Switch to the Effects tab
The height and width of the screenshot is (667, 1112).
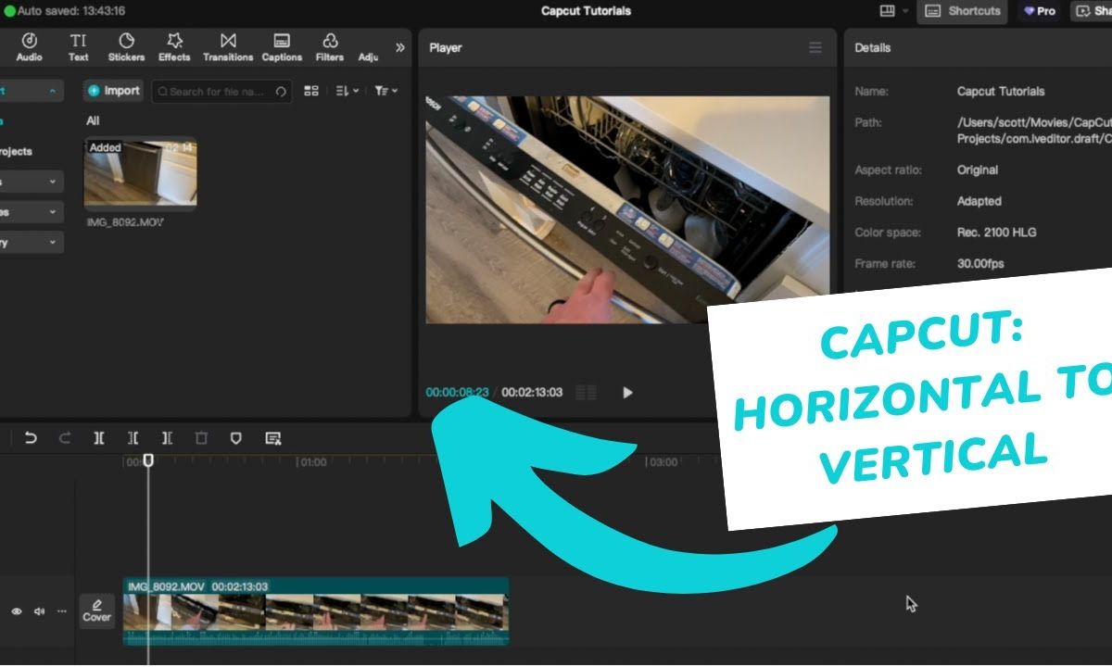click(x=174, y=47)
